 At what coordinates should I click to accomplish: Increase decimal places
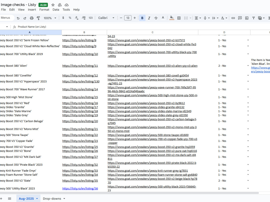(84, 18)
